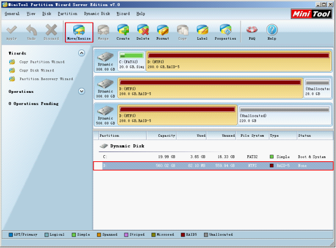336x248 pixels.
Task: Click Unallocated gray legend swatch
Action: click(206, 235)
